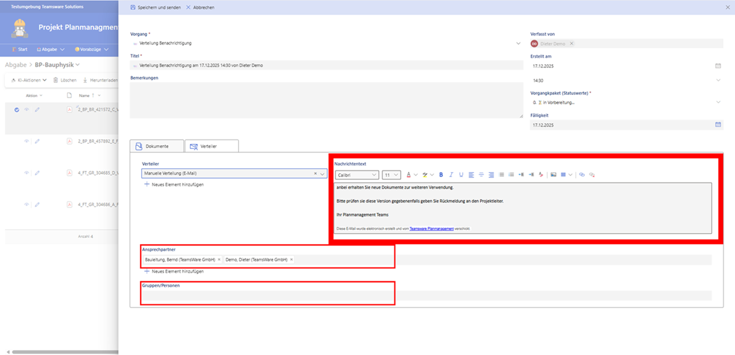Viewport: 735px width, 355px height.
Task: Start a bulleted list in the editor
Action: click(x=511, y=175)
